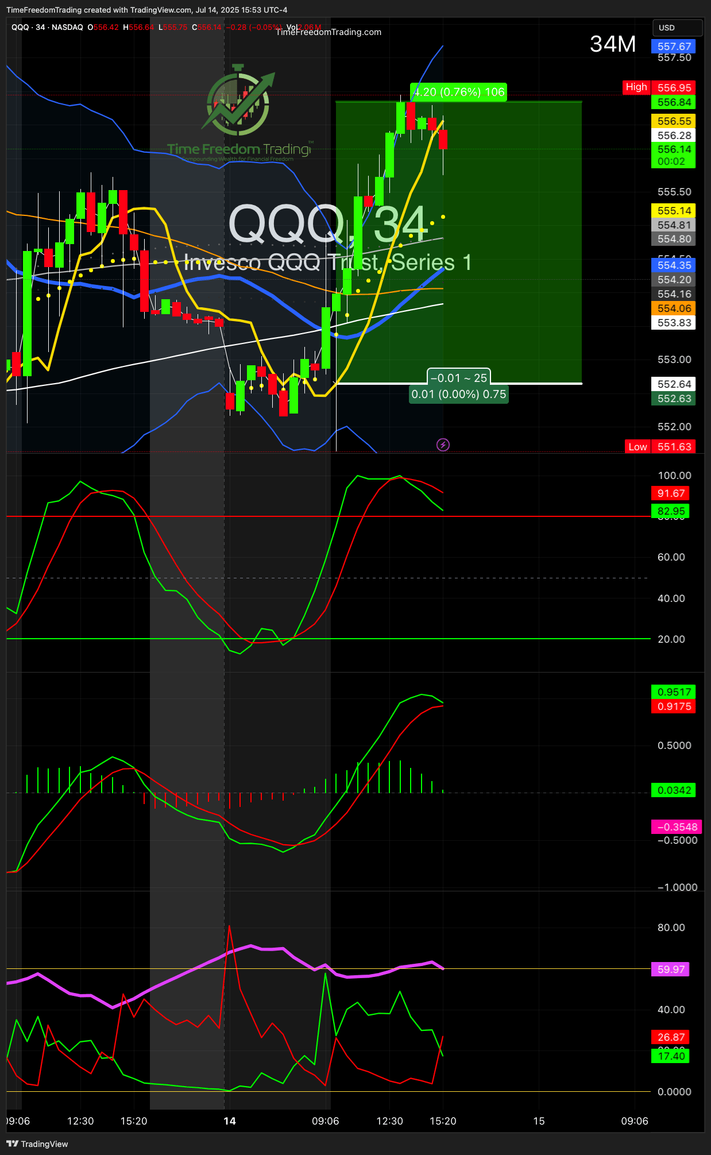
Task: Click the gray 554.20 price label
Action: (x=674, y=280)
